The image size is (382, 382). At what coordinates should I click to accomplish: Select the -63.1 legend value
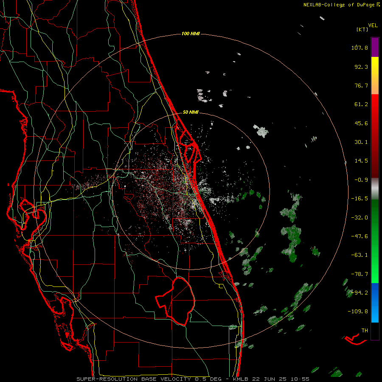click(x=360, y=255)
